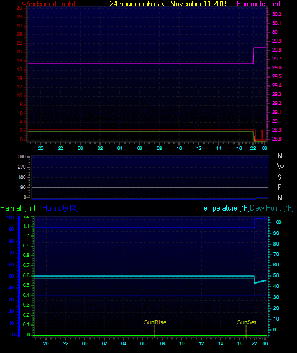Image resolution: width=297 pixels, height=353 pixels.
Task: Click the Temperature (°F) legend label
Action: pyautogui.click(x=224, y=208)
